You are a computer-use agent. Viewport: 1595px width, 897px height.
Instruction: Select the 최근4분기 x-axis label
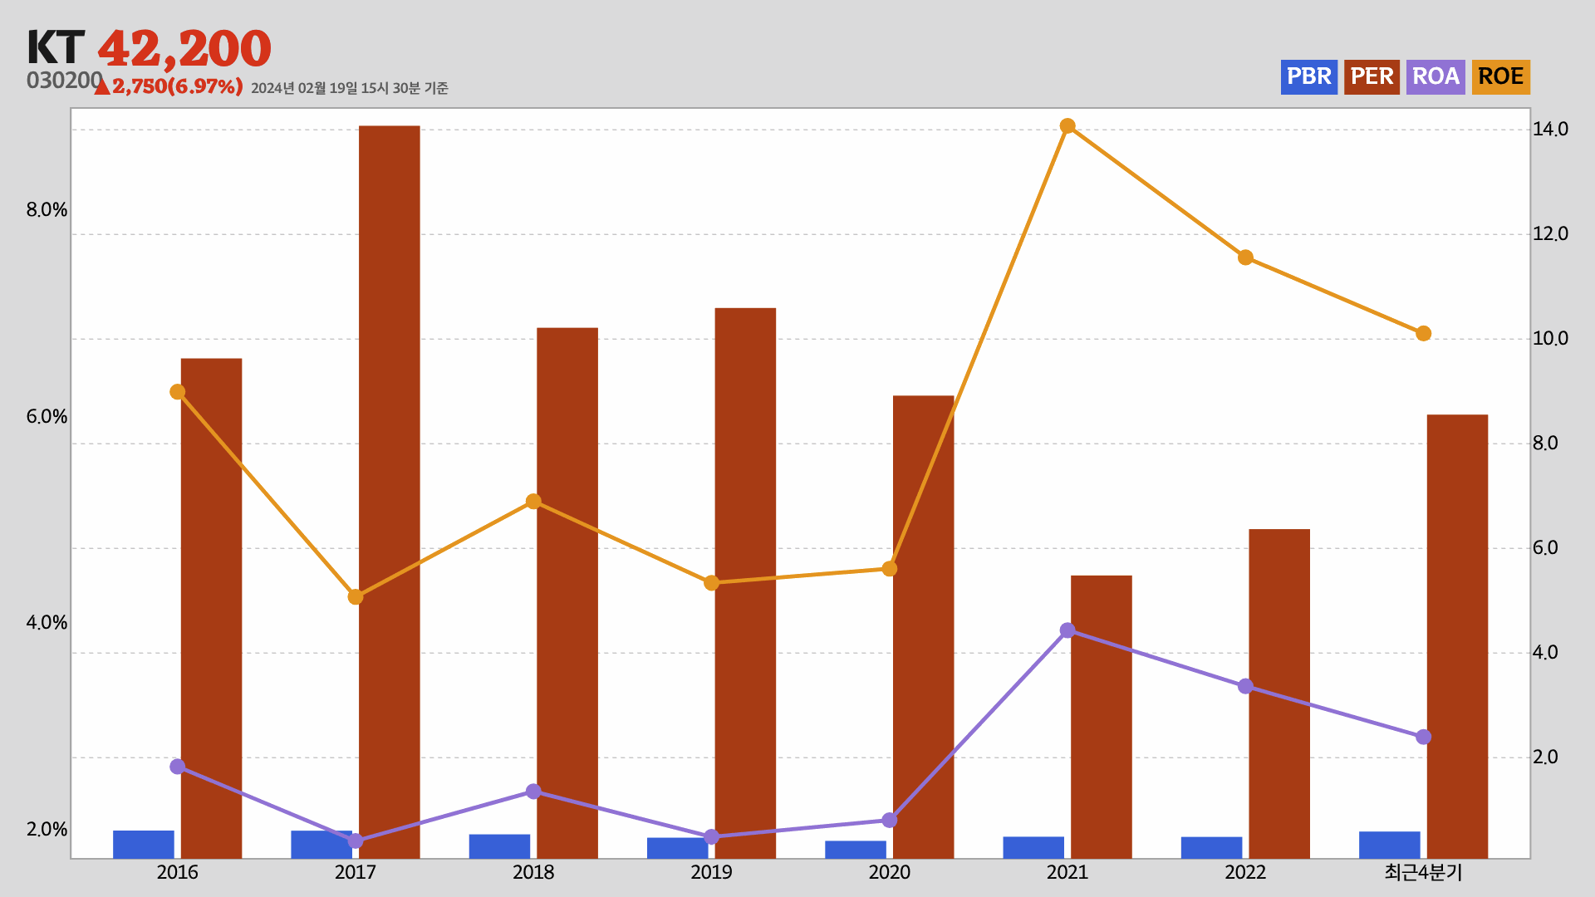coord(1423,872)
